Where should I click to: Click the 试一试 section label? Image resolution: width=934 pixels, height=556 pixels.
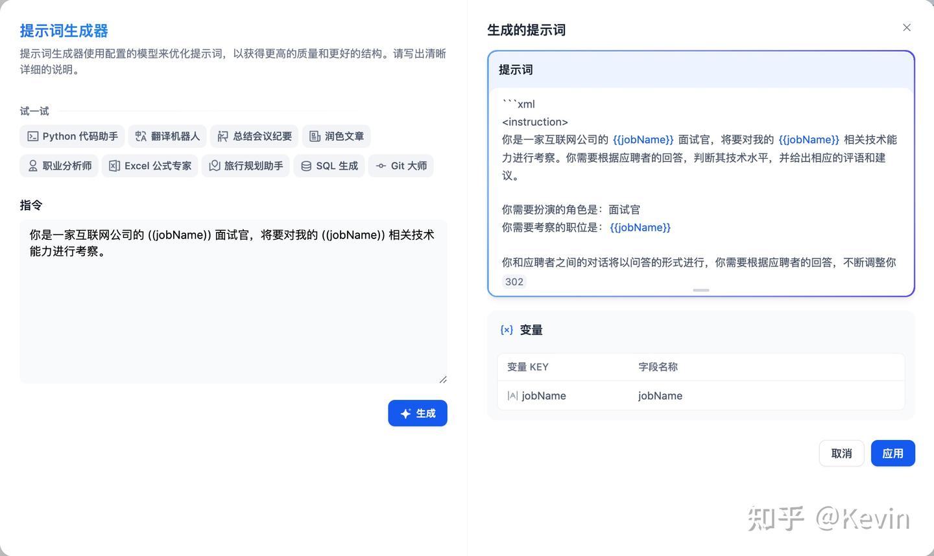point(34,111)
